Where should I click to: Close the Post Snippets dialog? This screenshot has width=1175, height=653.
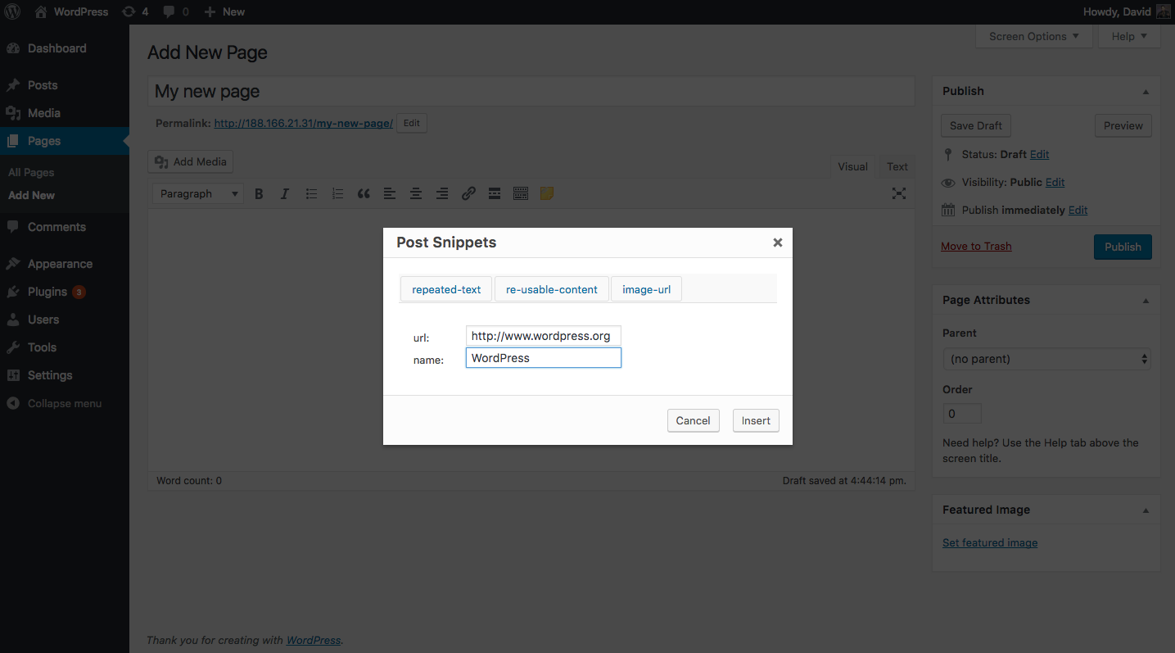pos(778,243)
